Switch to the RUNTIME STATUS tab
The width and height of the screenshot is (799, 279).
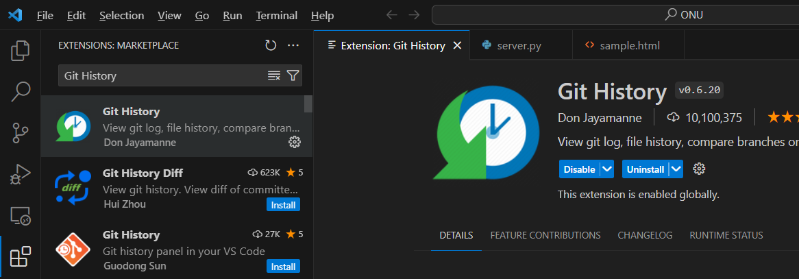726,235
